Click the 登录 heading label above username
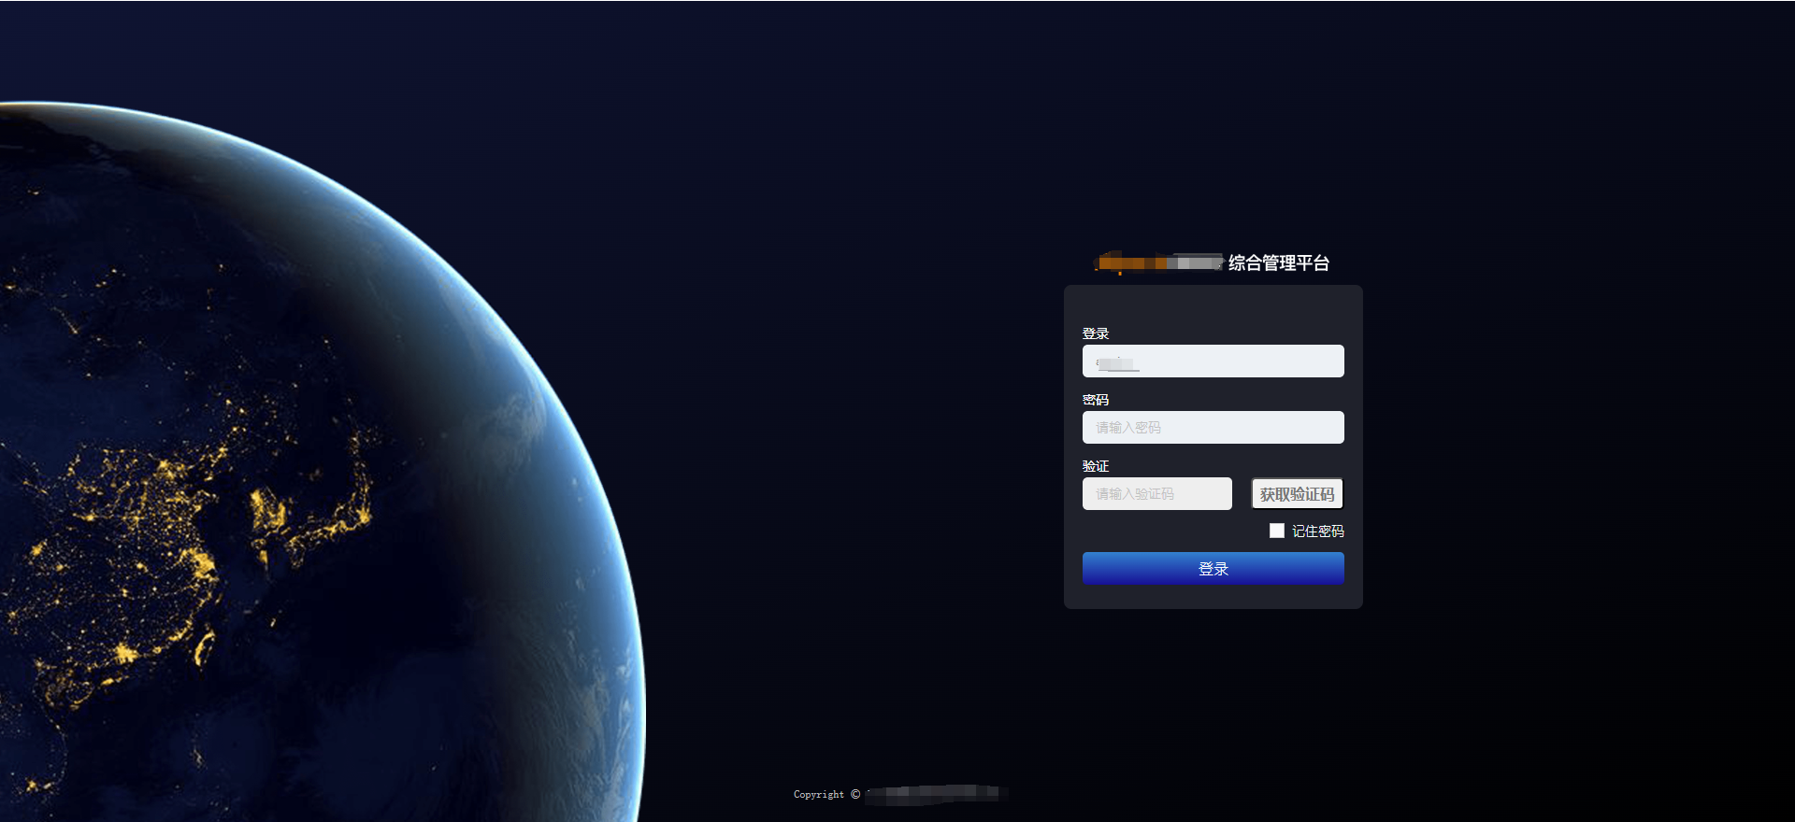 coord(1096,333)
